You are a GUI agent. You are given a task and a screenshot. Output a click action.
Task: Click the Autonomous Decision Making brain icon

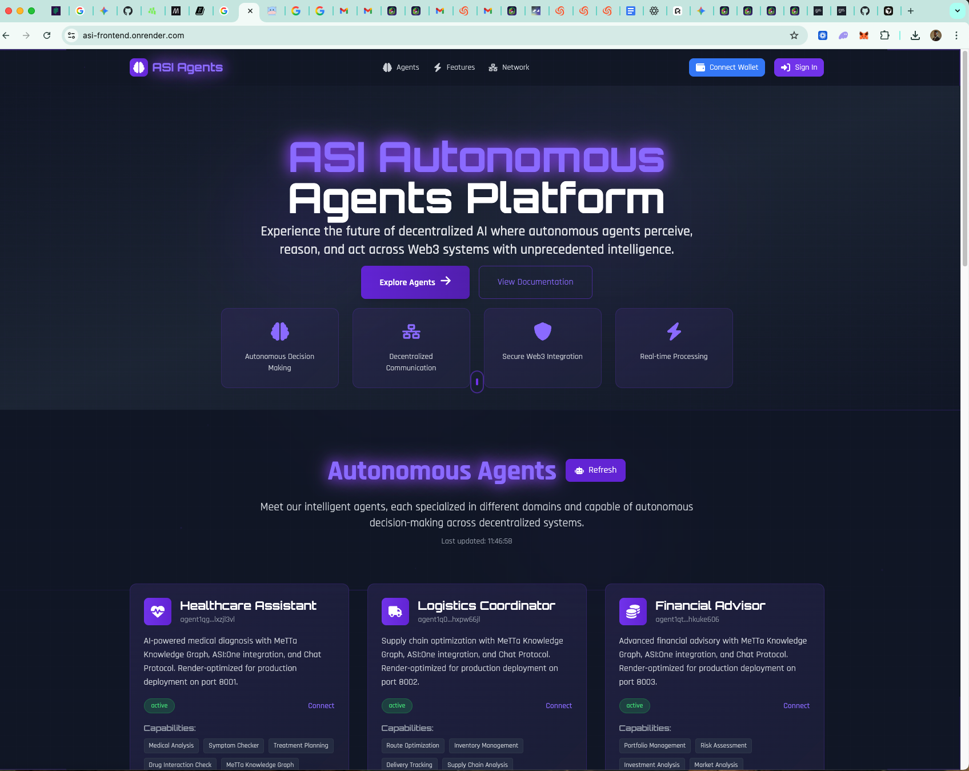pos(279,331)
